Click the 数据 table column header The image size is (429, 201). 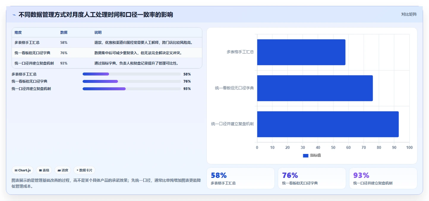click(x=64, y=32)
